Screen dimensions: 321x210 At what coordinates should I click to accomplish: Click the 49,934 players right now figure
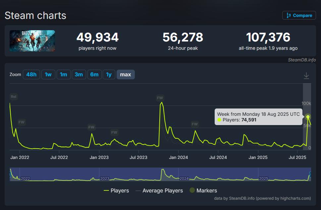(x=97, y=37)
